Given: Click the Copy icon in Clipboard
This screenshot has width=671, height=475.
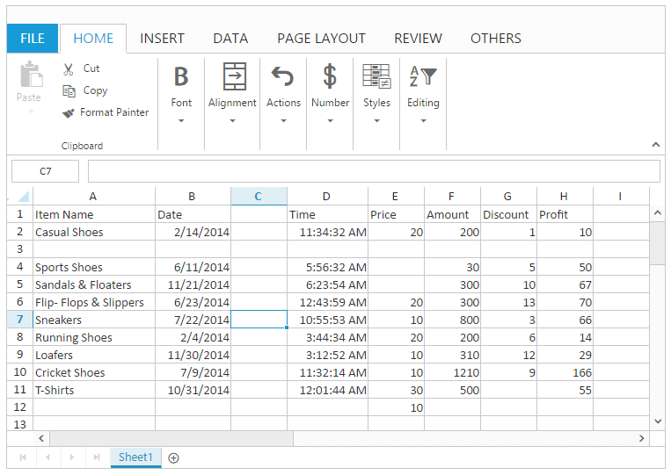Looking at the screenshot, I should [69, 90].
